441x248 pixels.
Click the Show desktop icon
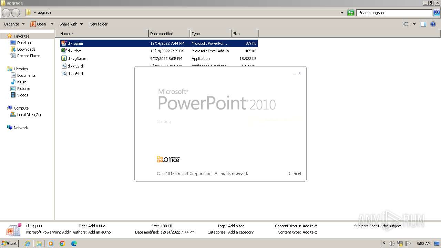pyautogui.click(x=437, y=244)
